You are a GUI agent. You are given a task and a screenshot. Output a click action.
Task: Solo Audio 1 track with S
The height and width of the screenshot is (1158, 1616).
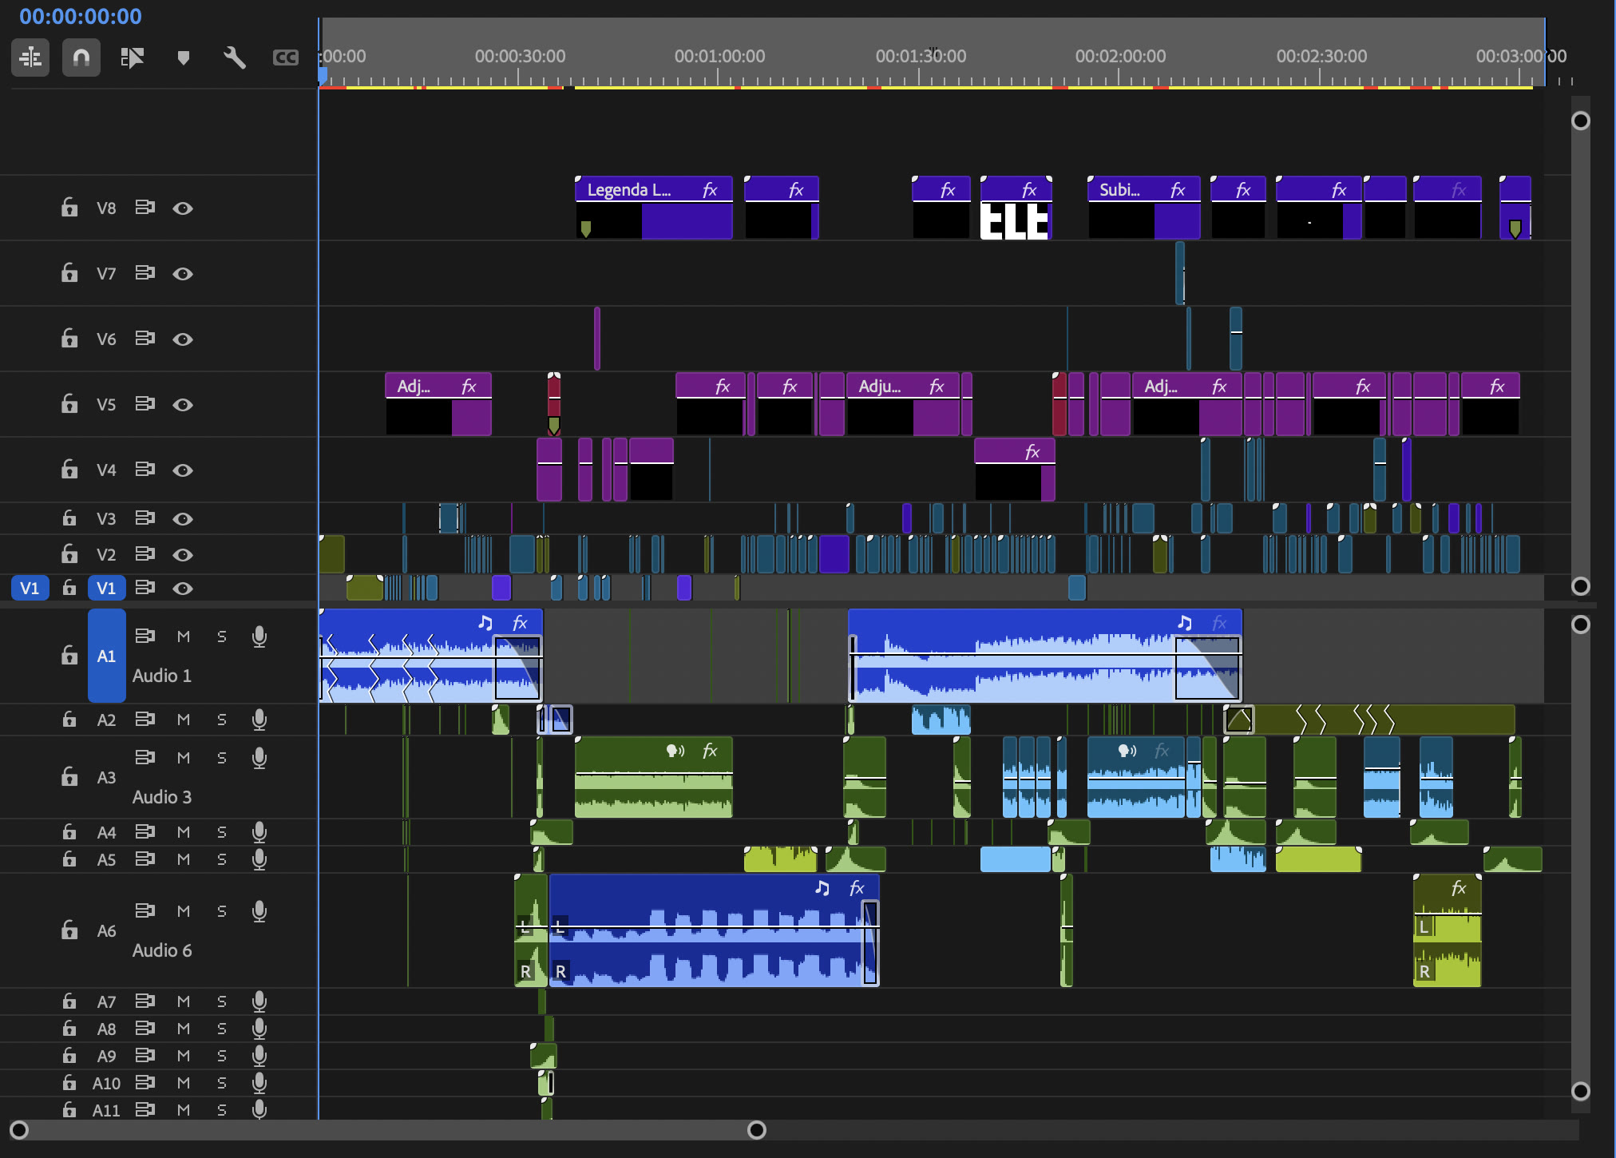point(222,637)
